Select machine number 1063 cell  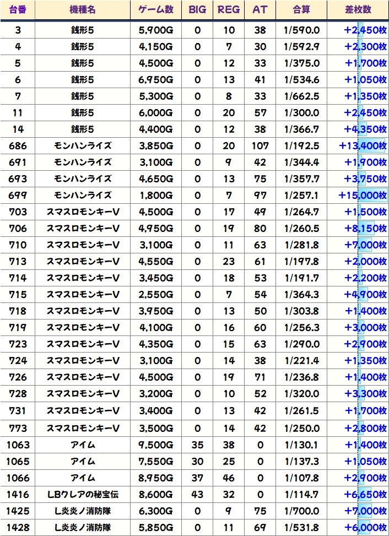coord(18,445)
